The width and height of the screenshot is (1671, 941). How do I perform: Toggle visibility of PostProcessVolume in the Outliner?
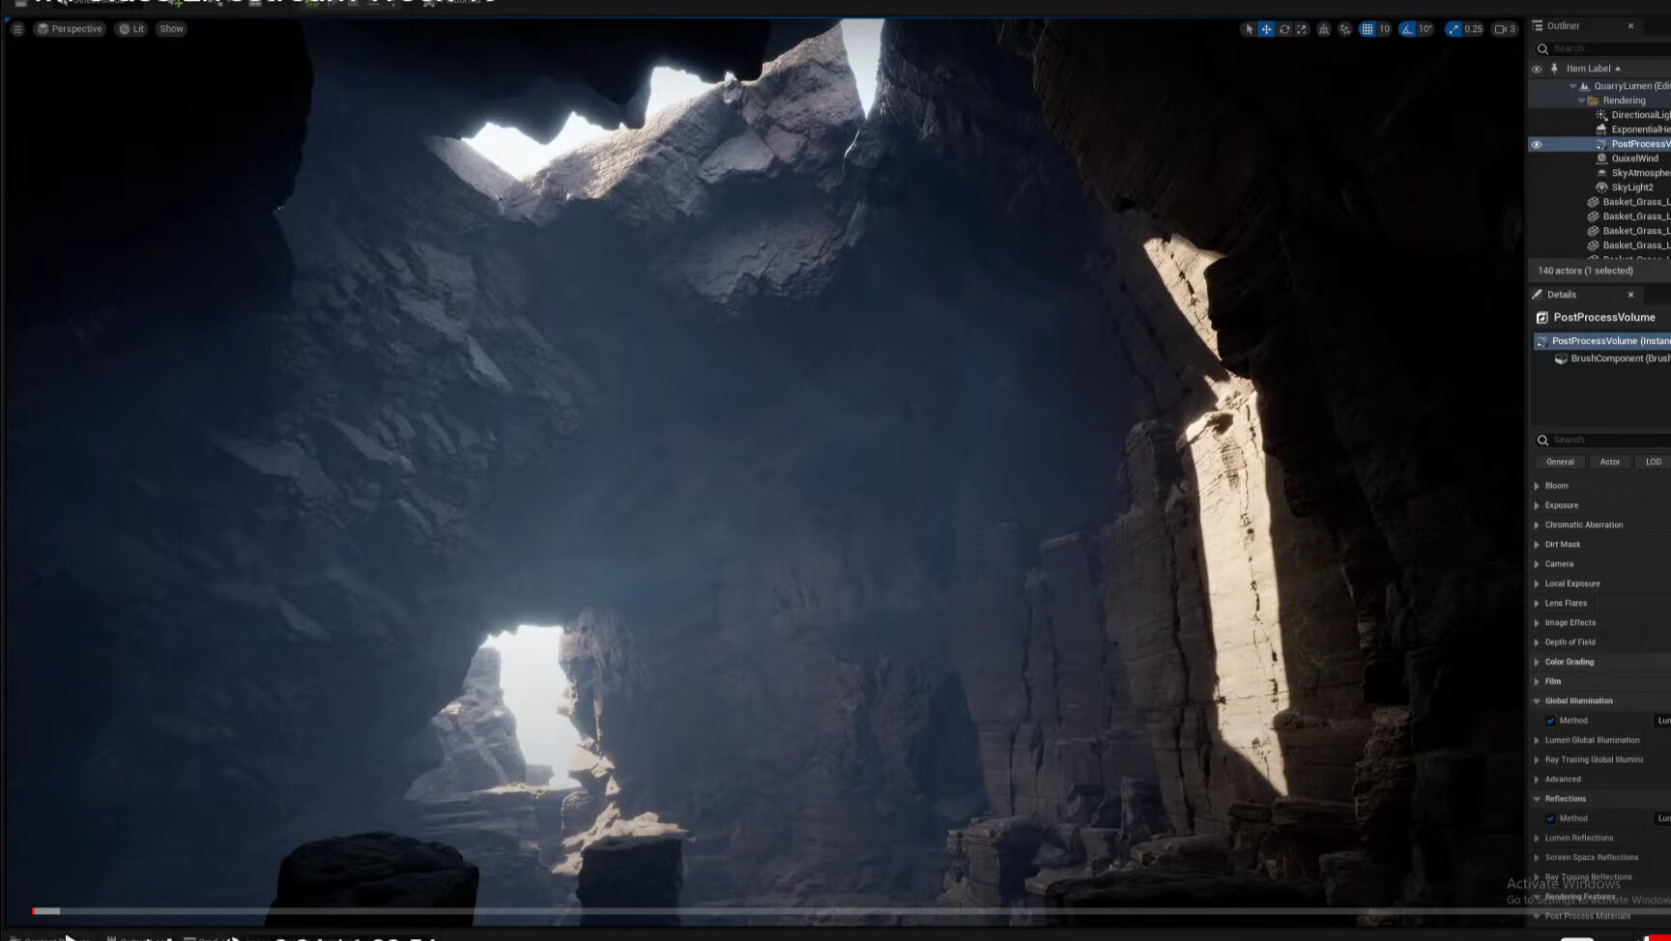1537,144
